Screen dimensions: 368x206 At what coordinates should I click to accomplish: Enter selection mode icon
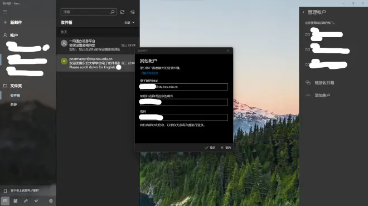[133, 12]
